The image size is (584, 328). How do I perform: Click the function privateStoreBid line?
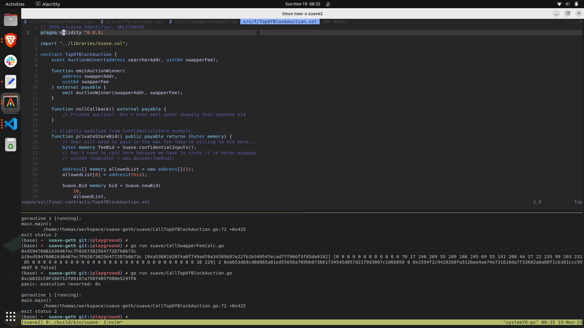[x=142, y=136]
